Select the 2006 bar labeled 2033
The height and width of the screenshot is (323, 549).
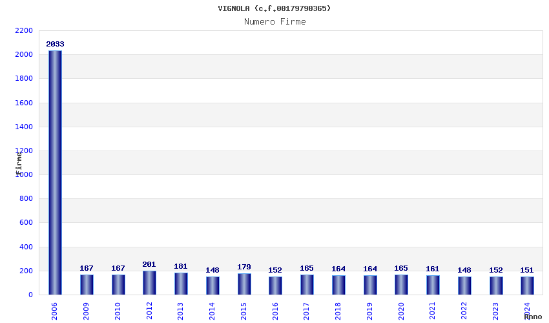(56, 172)
